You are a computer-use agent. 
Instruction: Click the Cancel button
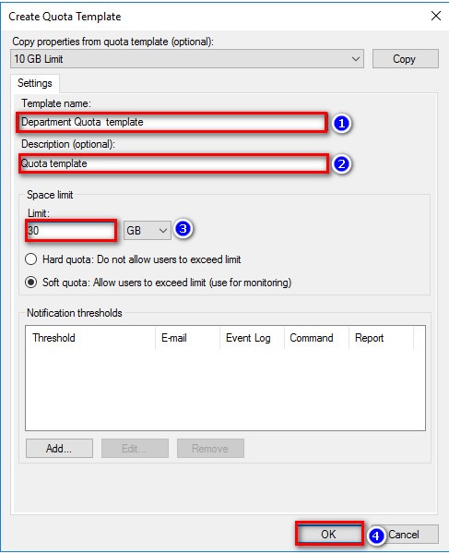(406, 534)
